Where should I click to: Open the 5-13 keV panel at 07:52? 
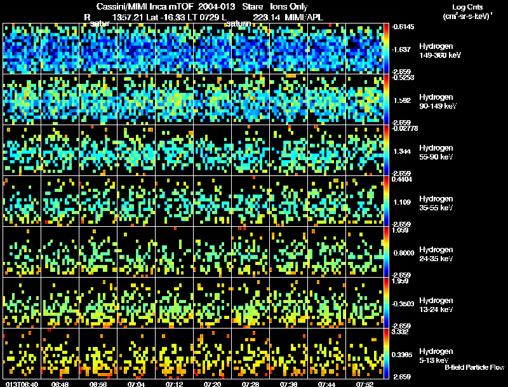tap(364, 353)
